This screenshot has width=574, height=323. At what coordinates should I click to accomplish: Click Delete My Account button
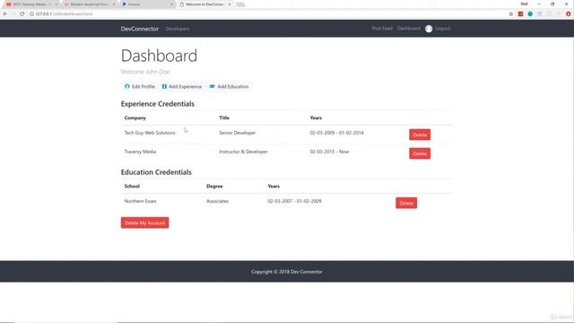(x=144, y=223)
